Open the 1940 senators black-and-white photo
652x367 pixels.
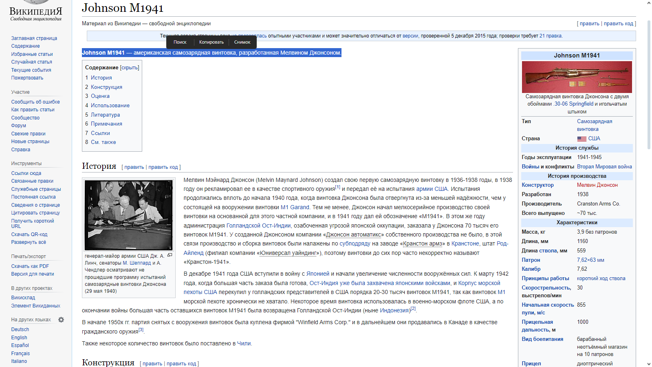(x=128, y=215)
